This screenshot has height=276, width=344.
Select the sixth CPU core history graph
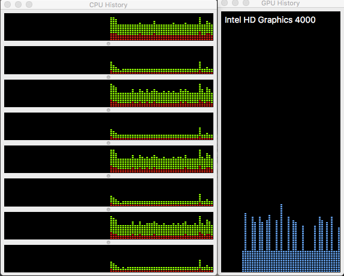tap(109, 192)
